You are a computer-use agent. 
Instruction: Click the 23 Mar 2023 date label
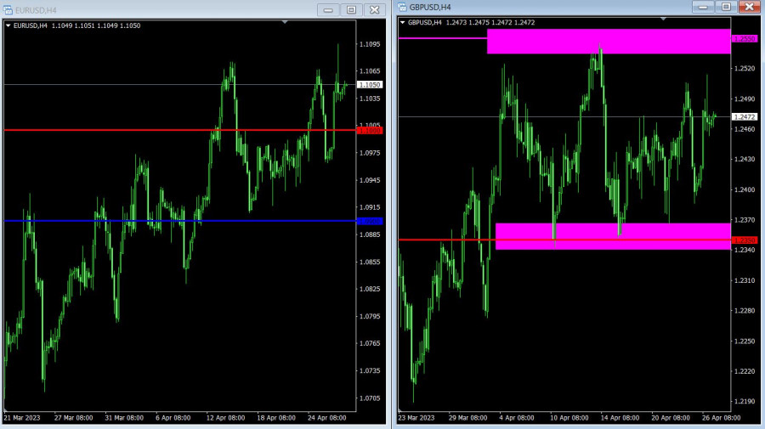416,418
